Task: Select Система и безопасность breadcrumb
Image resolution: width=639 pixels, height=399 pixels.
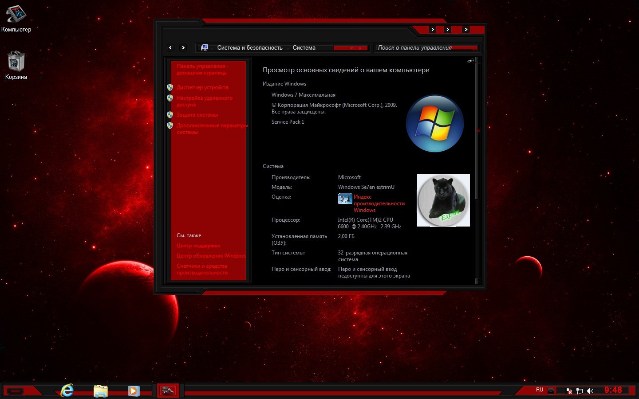Action: [x=249, y=48]
